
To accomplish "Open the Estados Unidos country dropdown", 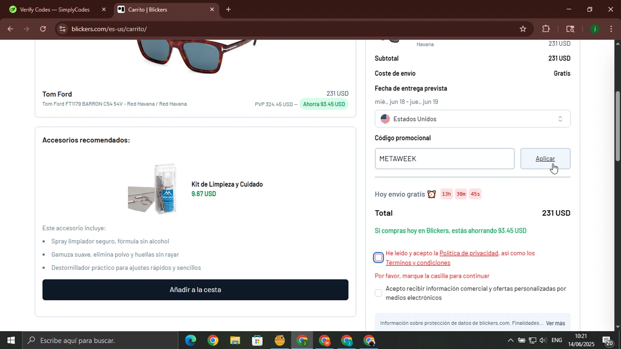I will [x=472, y=119].
